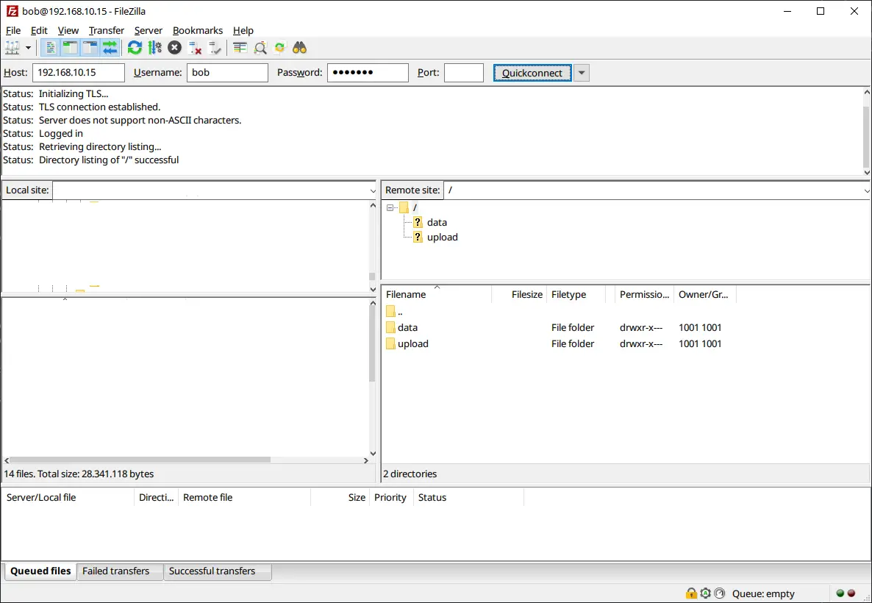Toggle processing of the transfer queue
This screenshot has width=872, height=603.
pos(154,48)
